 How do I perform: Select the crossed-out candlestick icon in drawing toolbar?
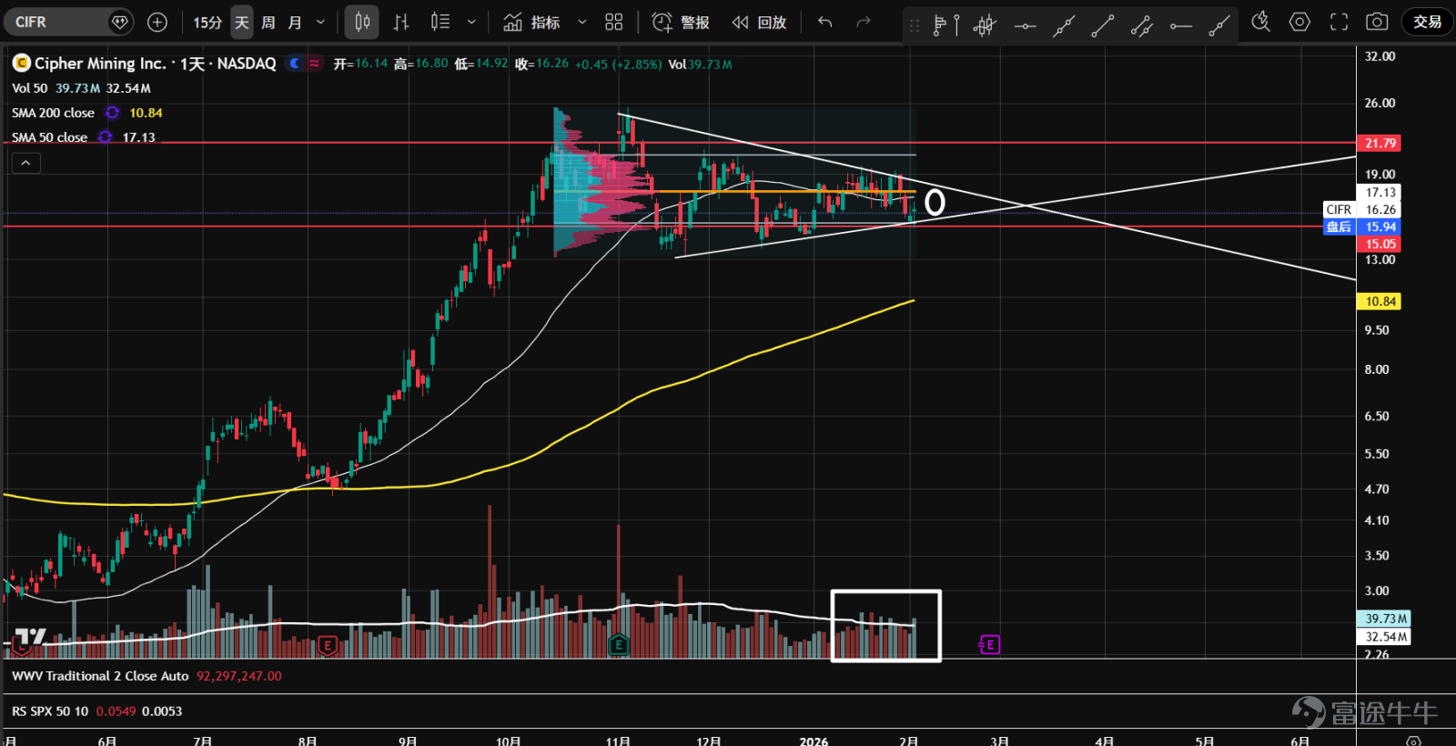point(985,25)
